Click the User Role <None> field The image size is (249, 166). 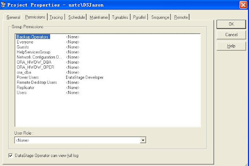click(80, 140)
